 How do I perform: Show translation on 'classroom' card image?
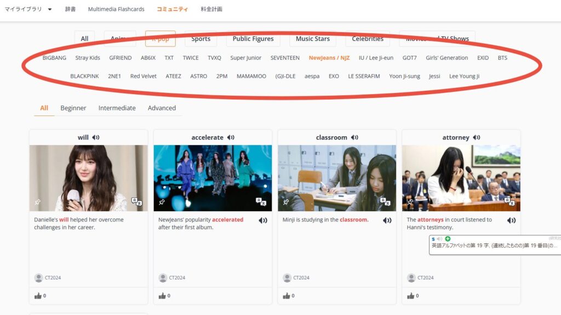point(385,201)
